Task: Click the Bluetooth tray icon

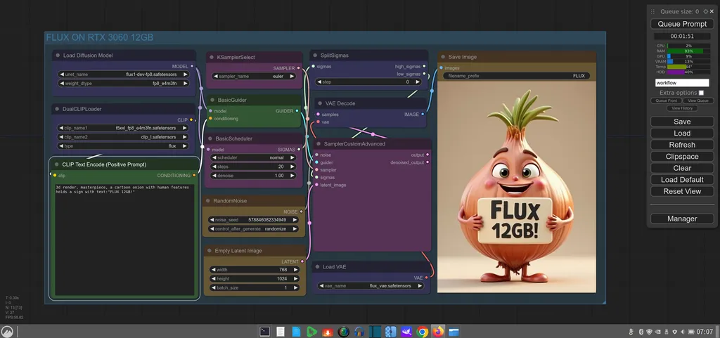Action: click(x=641, y=331)
